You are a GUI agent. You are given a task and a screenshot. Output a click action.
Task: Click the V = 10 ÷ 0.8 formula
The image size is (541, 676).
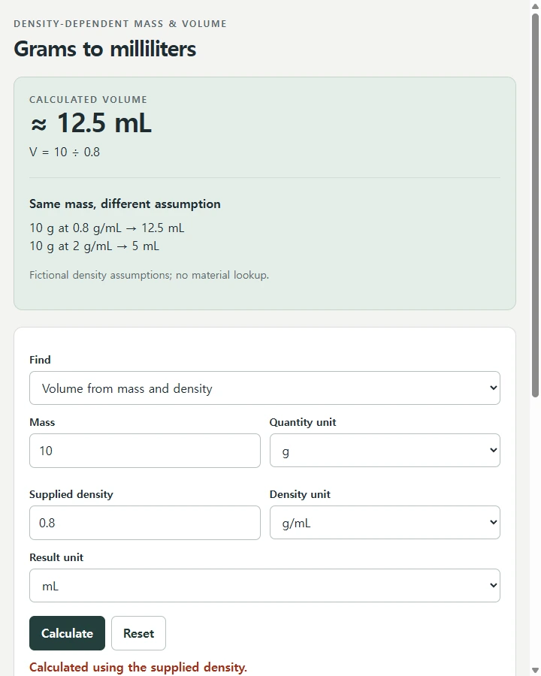tap(65, 152)
